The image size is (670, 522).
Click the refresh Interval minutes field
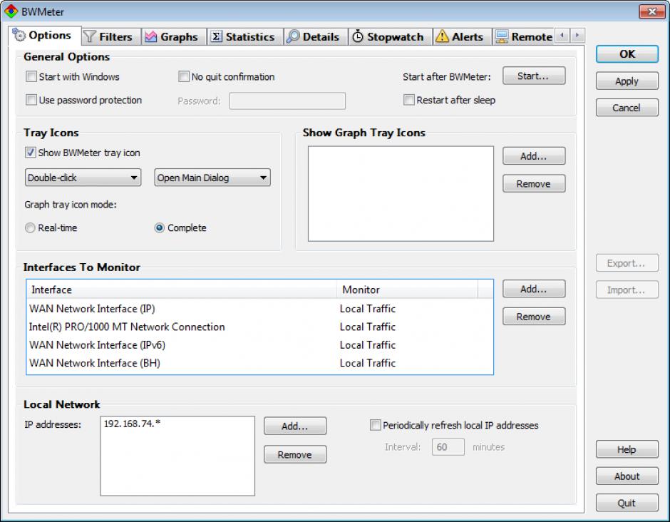[448, 446]
